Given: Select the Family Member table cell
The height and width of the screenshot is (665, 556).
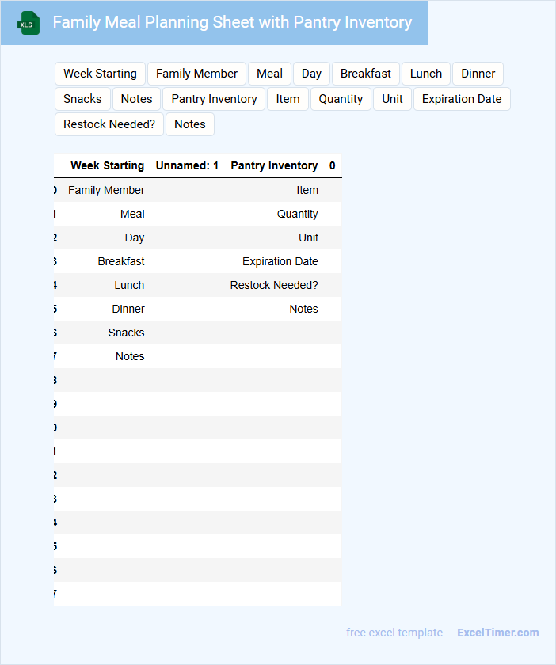Looking at the screenshot, I should coord(106,190).
